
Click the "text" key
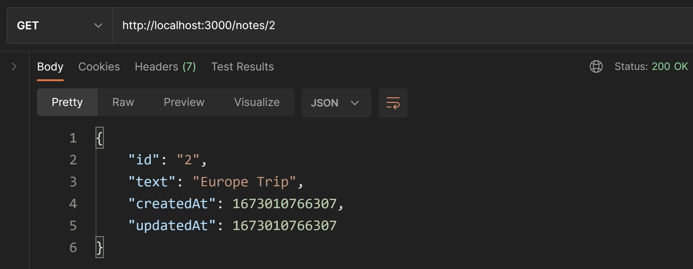[x=152, y=182]
